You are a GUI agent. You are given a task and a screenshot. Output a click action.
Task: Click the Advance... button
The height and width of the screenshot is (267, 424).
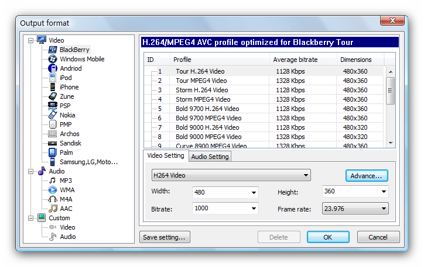(x=367, y=176)
